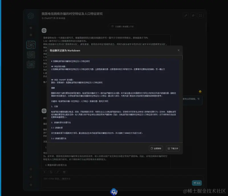Open feedback icon at bottom of sidebar

[x=31, y=177]
